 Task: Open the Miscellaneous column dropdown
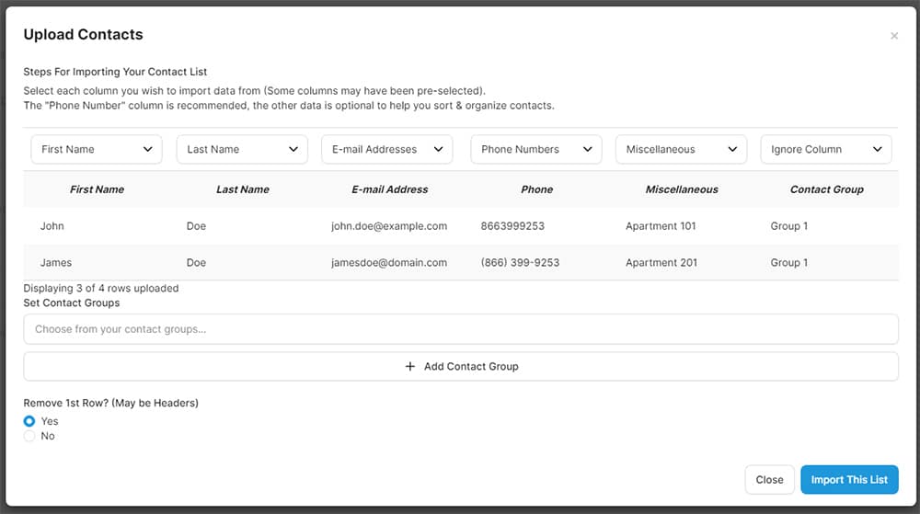tap(681, 149)
